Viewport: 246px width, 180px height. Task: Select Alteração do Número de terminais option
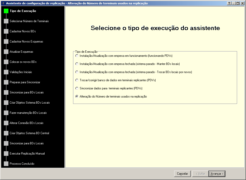(77, 96)
